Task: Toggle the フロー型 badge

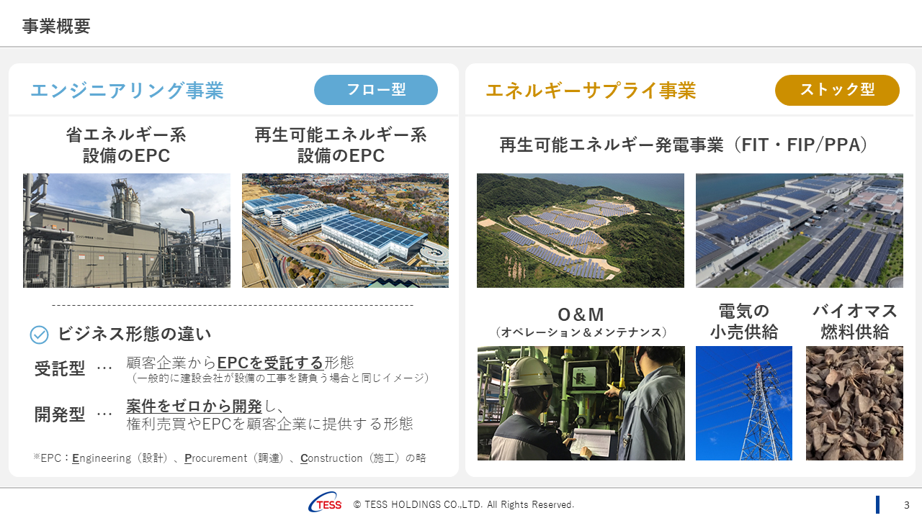Action: tap(375, 90)
